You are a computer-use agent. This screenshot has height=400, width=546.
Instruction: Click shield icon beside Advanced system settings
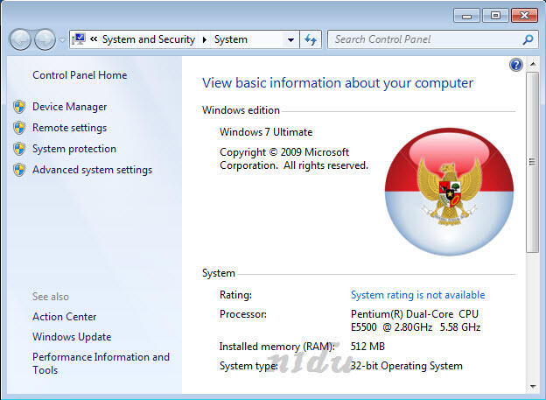19,170
